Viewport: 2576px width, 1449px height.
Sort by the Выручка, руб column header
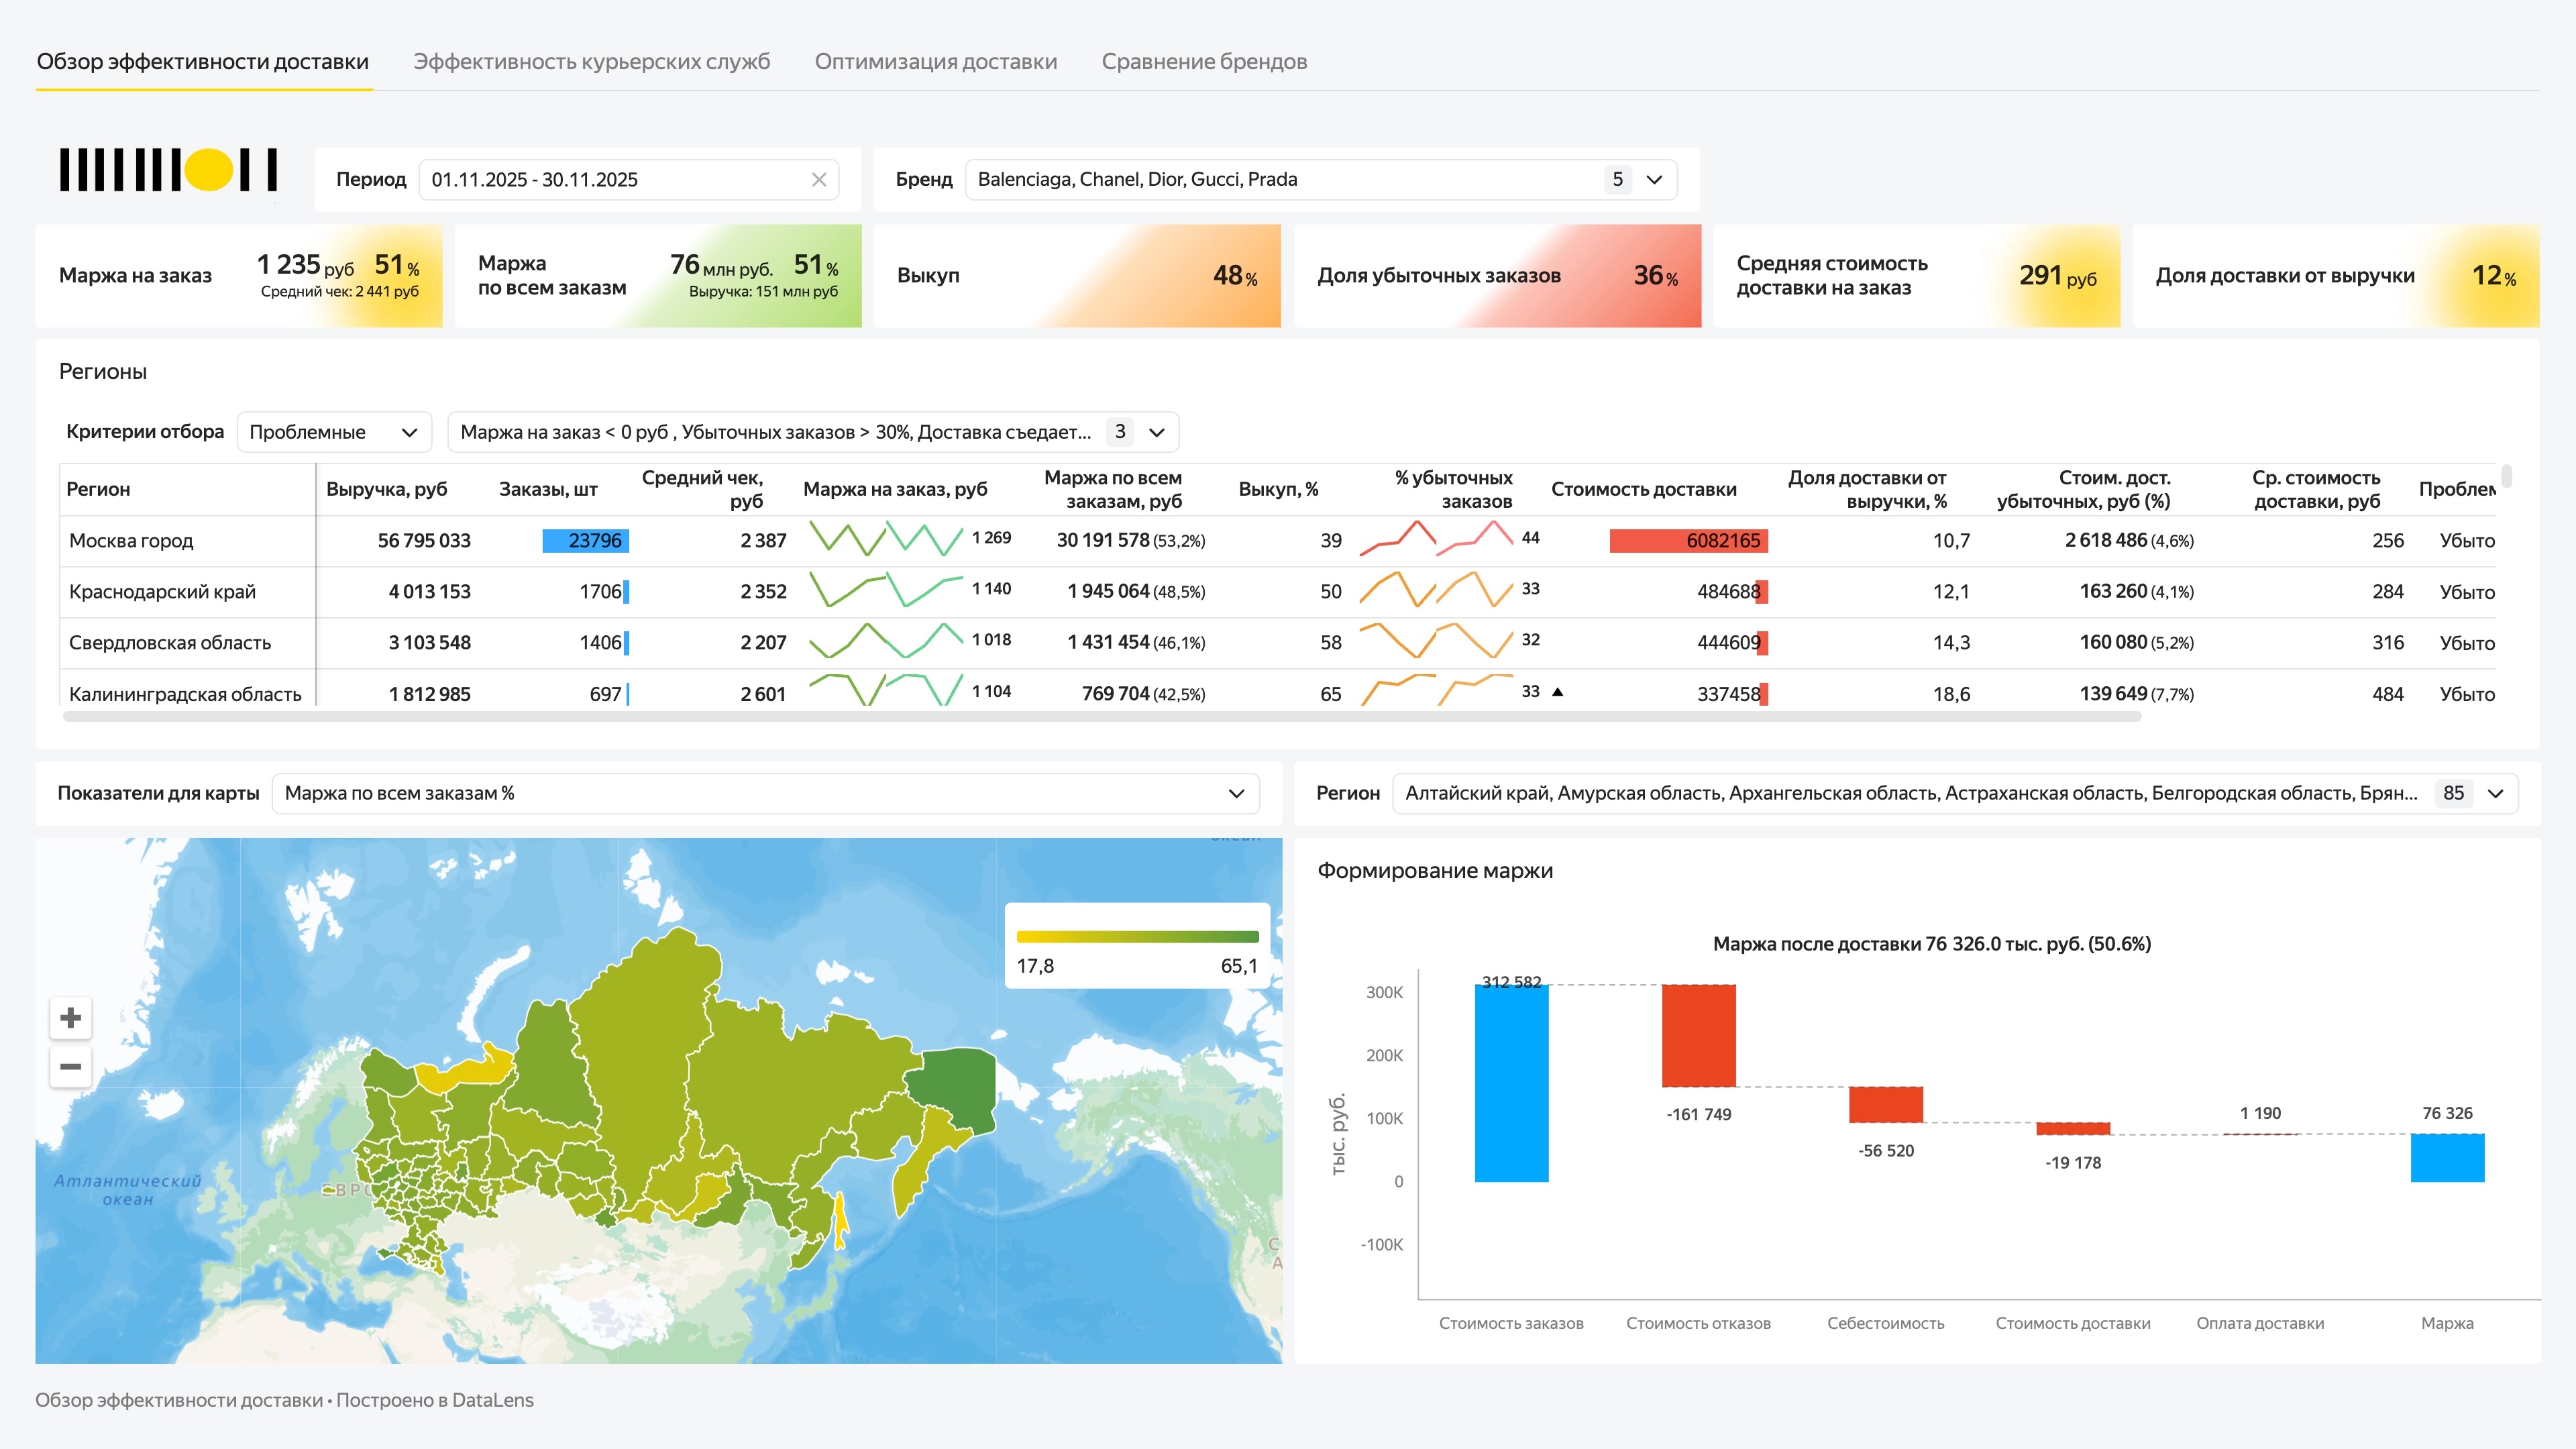(386, 489)
